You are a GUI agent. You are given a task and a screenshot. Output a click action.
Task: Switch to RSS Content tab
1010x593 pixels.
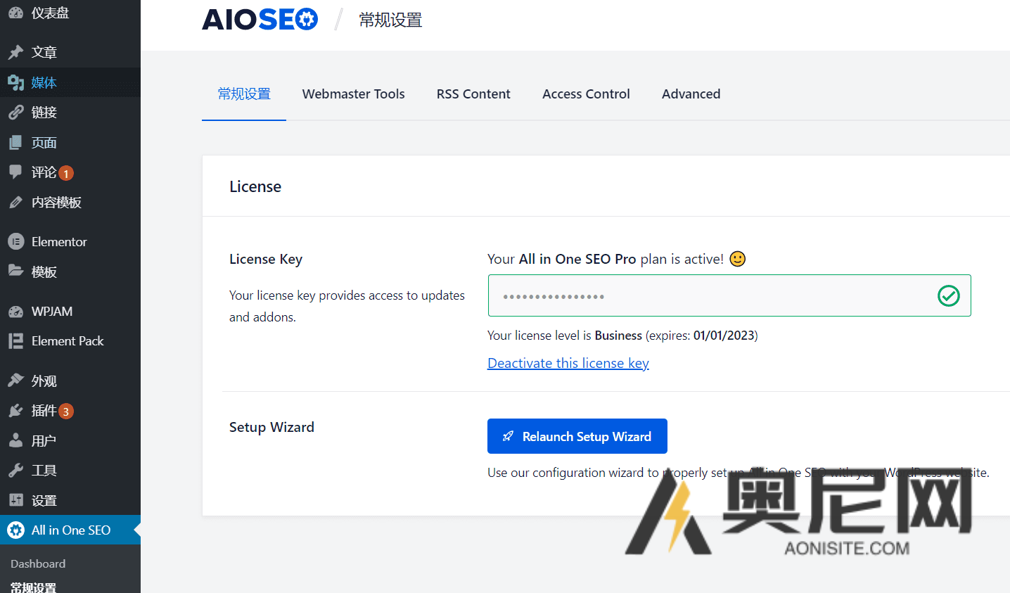[x=473, y=94]
